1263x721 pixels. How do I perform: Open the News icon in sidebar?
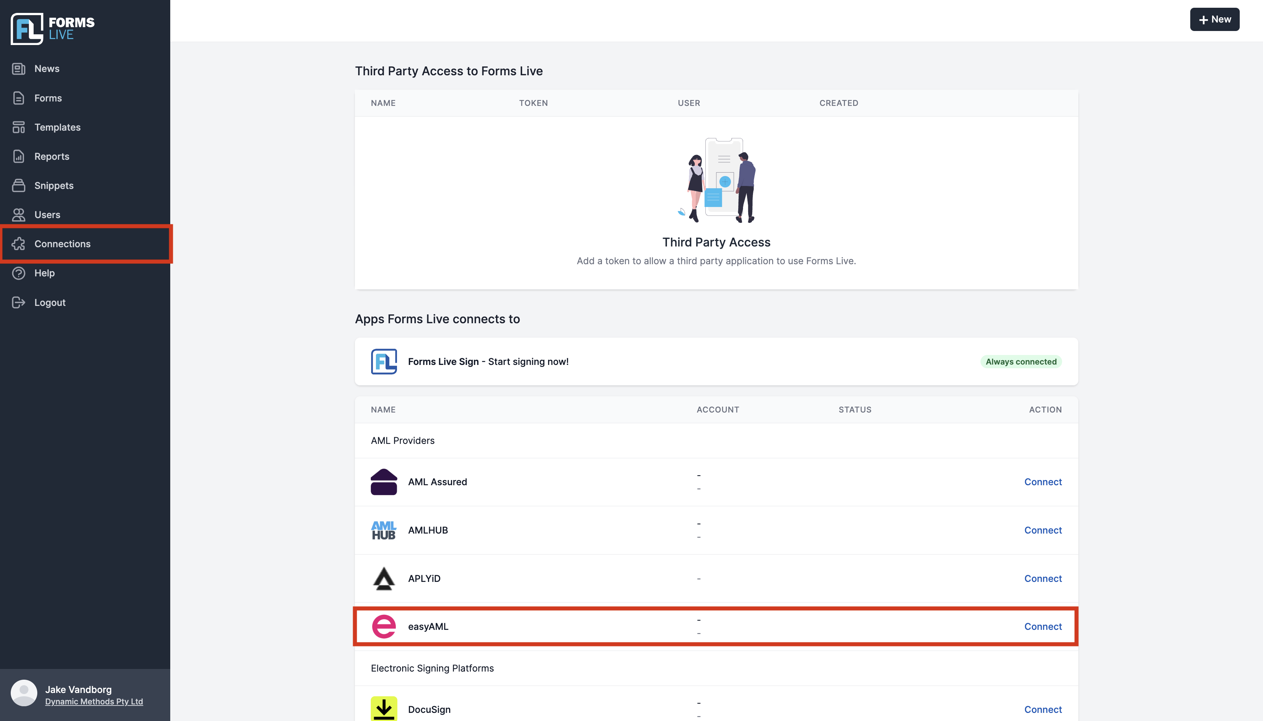(18, 69)
